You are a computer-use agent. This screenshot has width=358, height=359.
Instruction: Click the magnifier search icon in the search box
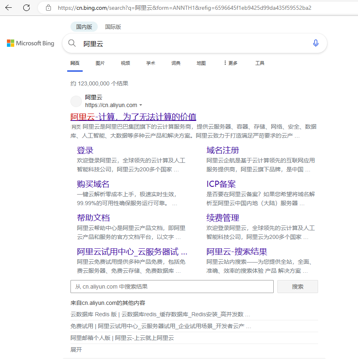(72, 43)
